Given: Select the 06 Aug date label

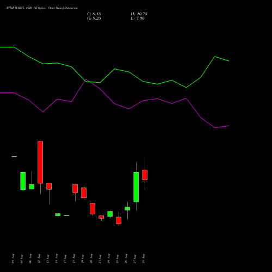Looking at the screenshot, I should (30, 258).
